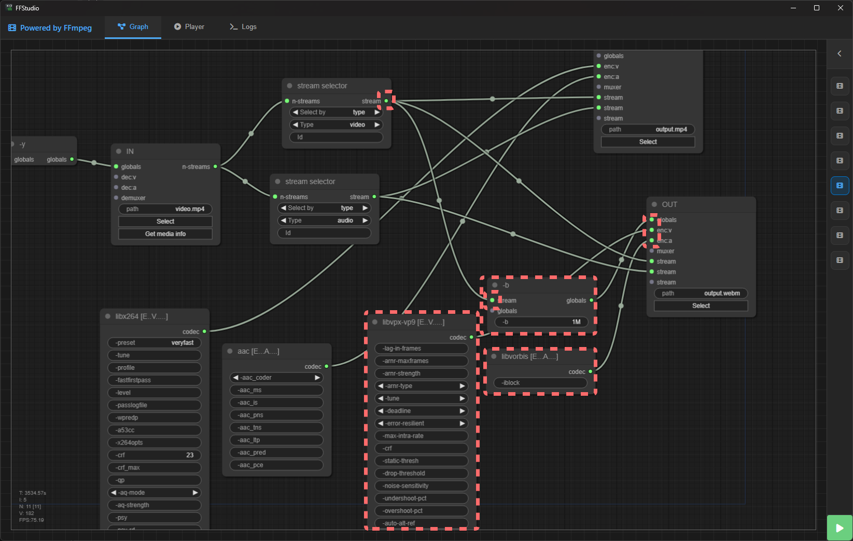
Task: Click the -iblock field in libvorbis node
Action: pyautogui.click(x=540, y=383)
